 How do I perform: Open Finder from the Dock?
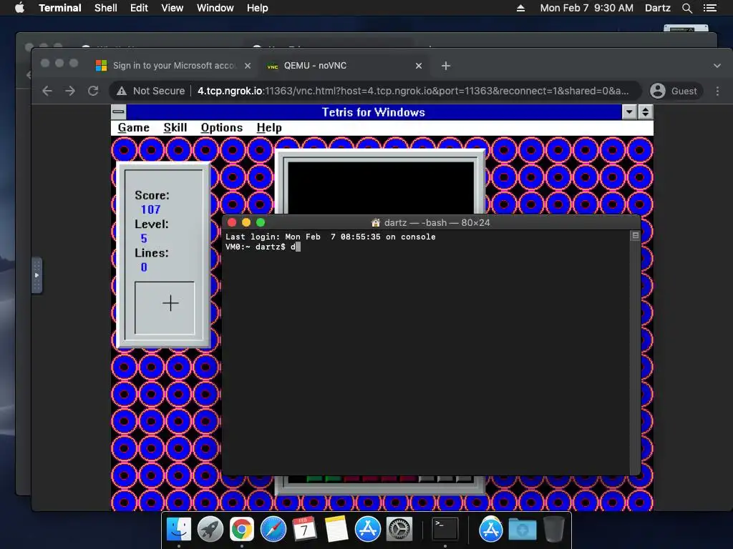tap(178, 530)
